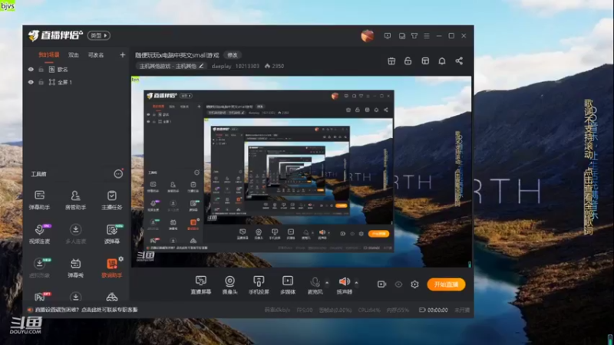This screenshot has width=614, height=345.
Task: Click the orange 开始直播 start button
Action: click(446, 284)
